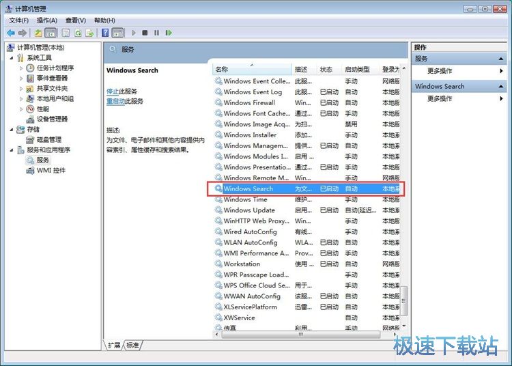Select the 共享文件夹 tree icon
This screenshot has height=366, width=512.
click(30, 89)
